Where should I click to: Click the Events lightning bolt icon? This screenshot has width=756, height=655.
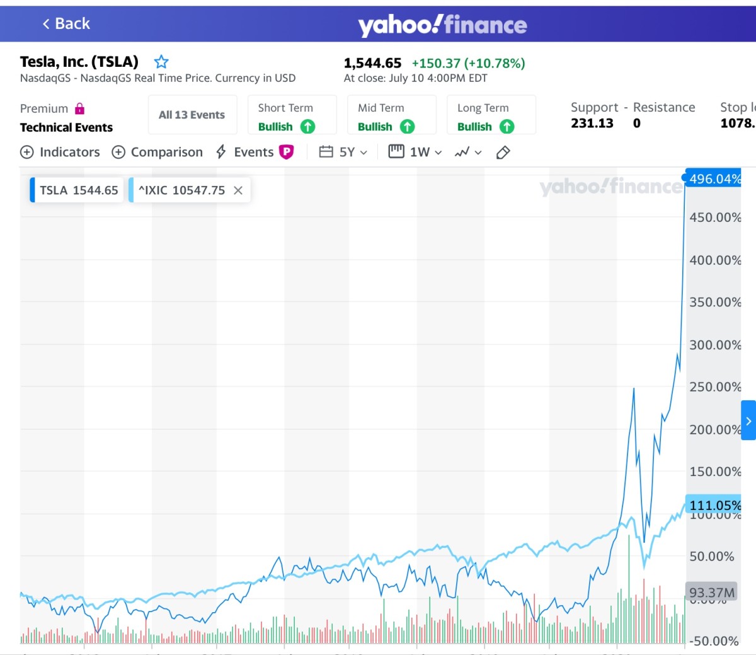point(220,152)
